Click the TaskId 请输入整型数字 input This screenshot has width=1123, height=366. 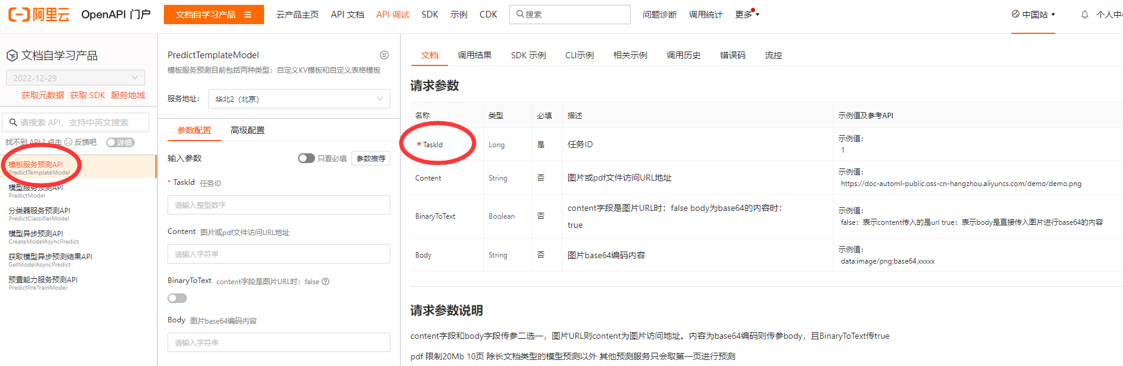[x=279, y=205]
